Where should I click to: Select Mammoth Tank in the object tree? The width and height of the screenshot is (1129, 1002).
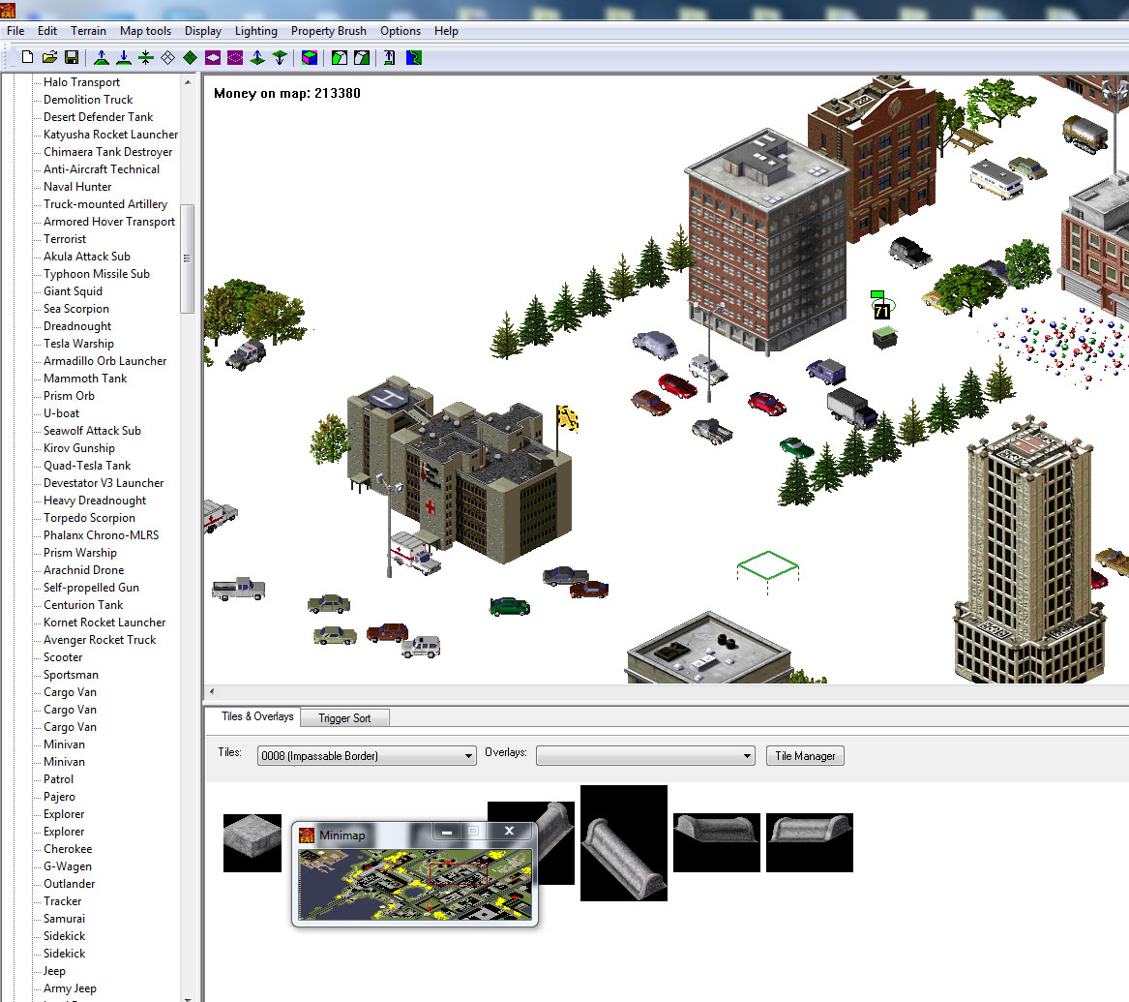(85, 379)
